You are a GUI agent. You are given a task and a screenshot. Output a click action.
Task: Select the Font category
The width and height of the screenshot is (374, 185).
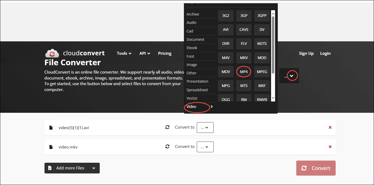pyautogui.click(x=201, y=56)
